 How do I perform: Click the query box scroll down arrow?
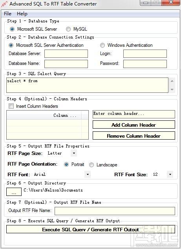click(x=172, y=89)
